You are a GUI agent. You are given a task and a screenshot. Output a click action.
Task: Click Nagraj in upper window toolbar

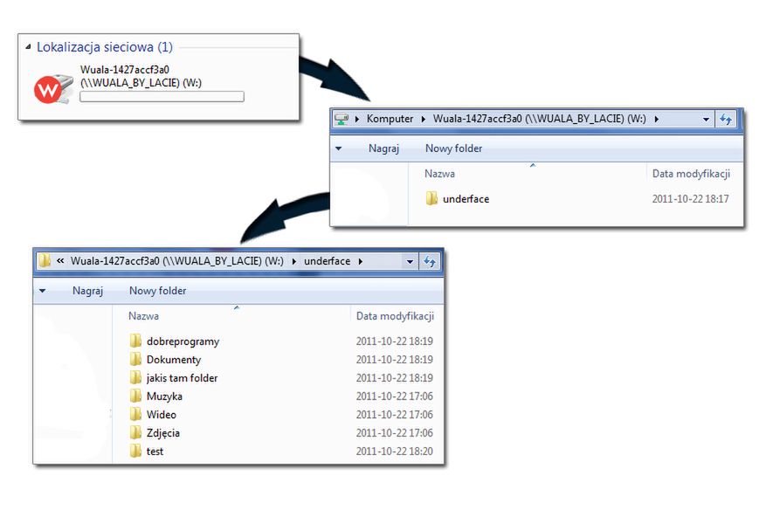383,148
